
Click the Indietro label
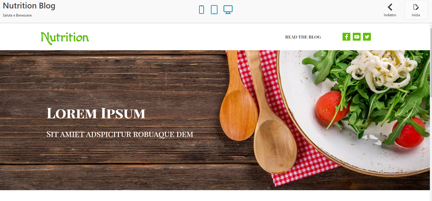click(x=390, y=15)
